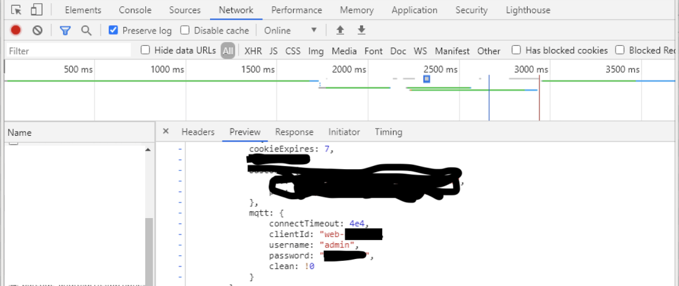Click the export HAR download icon

point(361,30)
